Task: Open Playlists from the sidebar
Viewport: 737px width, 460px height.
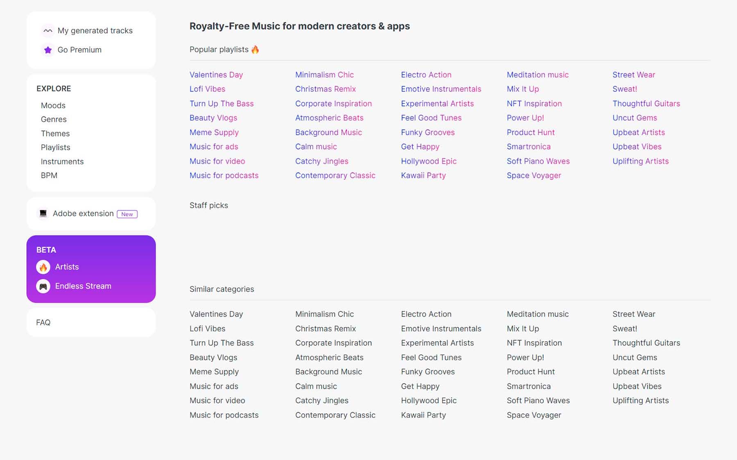Action: tap(55, 147)
